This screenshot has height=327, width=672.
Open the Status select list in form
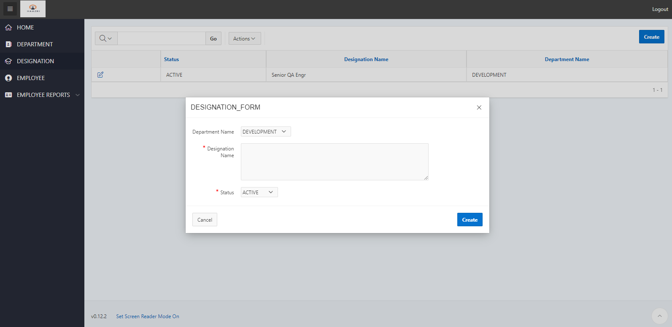[259, 192]
